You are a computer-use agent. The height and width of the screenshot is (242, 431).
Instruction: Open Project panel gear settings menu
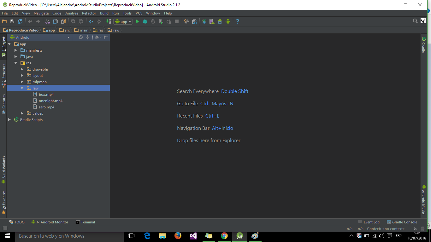pyautogui.click(x=97, y=37)
